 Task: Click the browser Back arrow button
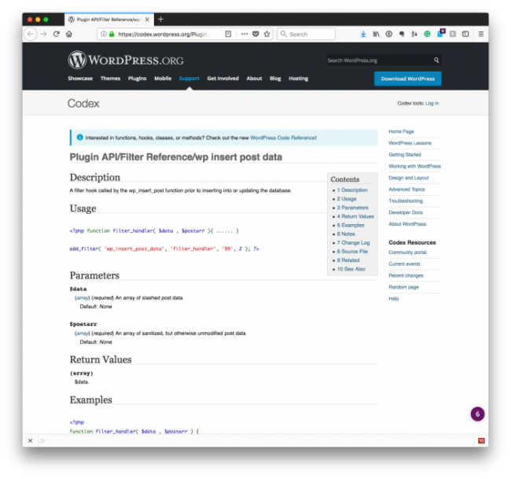tap(31, 35)
